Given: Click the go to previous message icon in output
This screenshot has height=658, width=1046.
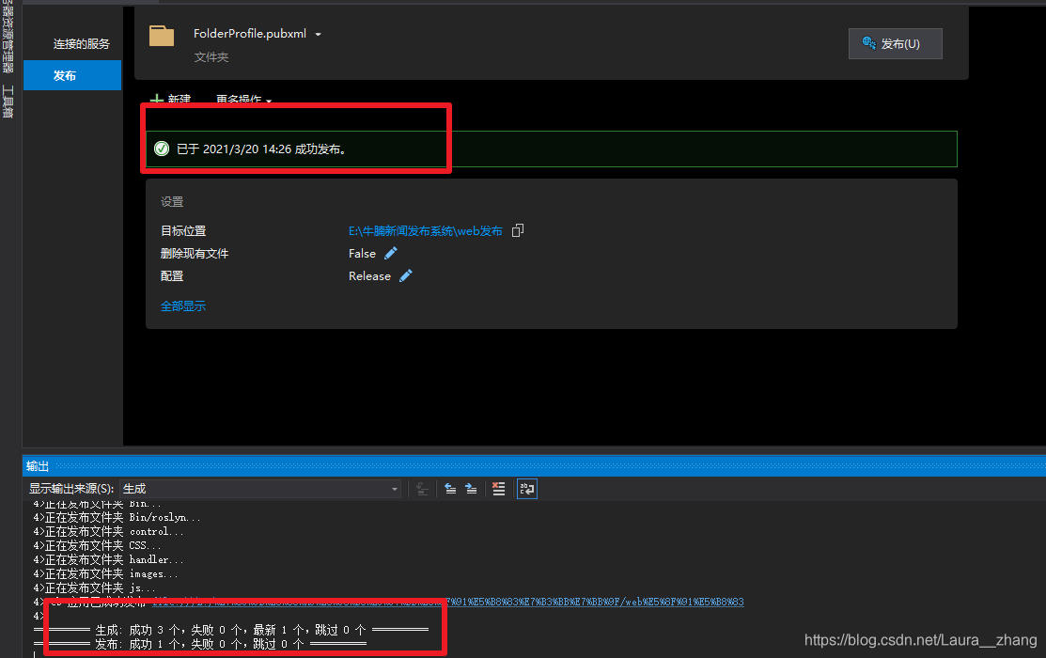Looking at the screenshot, I should (450, 489).
